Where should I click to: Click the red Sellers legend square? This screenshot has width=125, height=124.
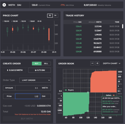(x=114, y=95)
